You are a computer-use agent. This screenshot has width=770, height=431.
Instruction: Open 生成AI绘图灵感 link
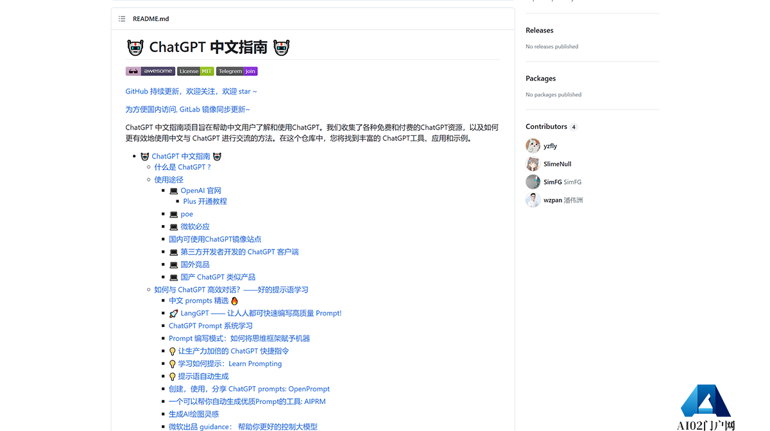194,414
